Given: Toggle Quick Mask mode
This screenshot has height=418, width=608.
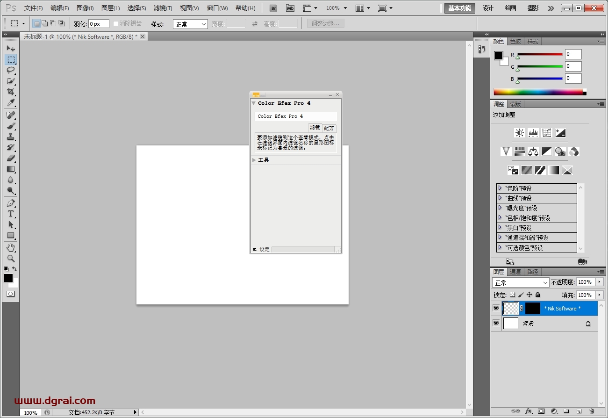Looking at the screenshot, I should pos(10,294).
